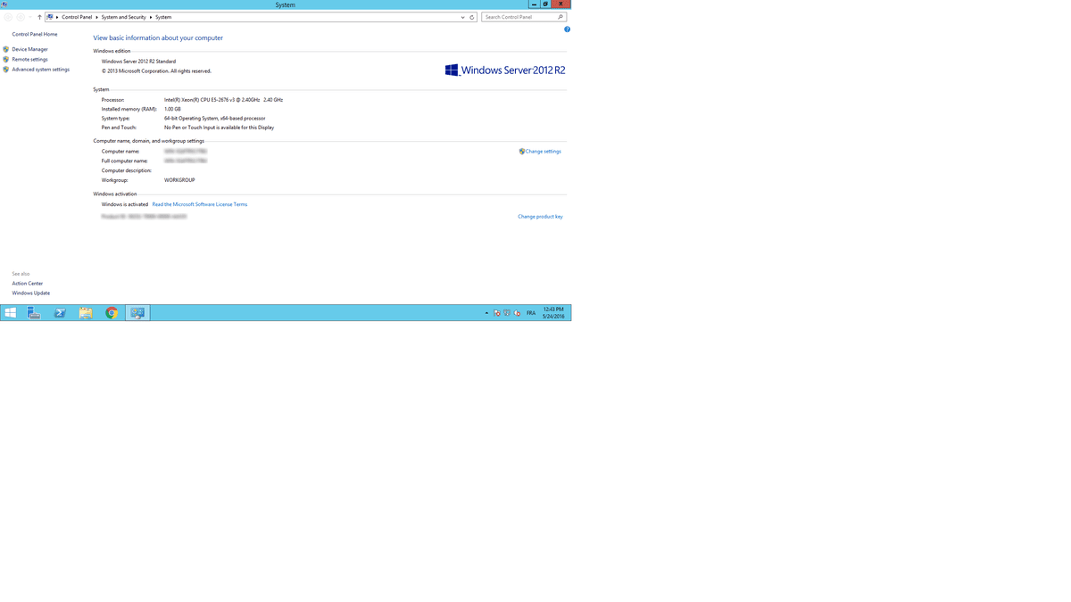Click the back navigation arrow
1071x602 pixels.
(8, 17)
